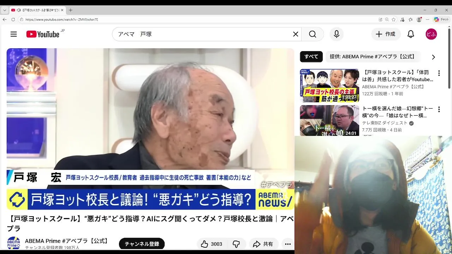
Task: Open the トー横を選んだ娘 video title link
Action: 398,112
